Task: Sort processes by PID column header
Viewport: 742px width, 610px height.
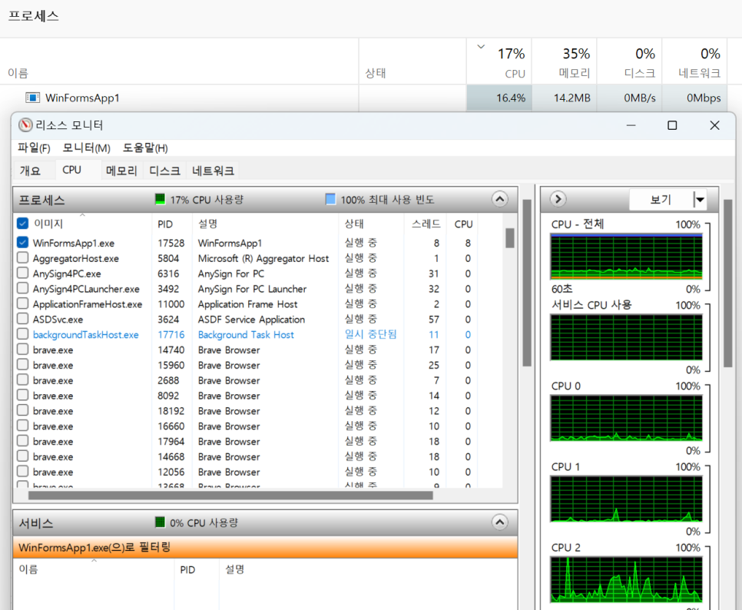Action: point(165,224)
